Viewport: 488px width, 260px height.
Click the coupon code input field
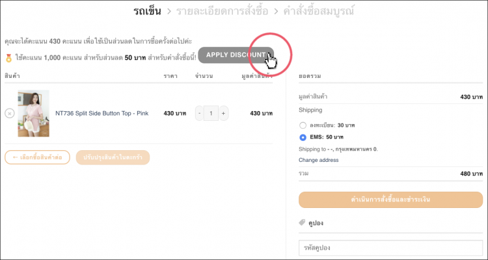391,248
